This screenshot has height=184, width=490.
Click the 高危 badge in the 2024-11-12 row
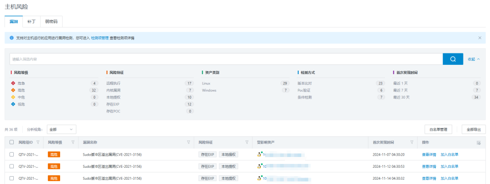pyautogui.click(x=54, y=166)
